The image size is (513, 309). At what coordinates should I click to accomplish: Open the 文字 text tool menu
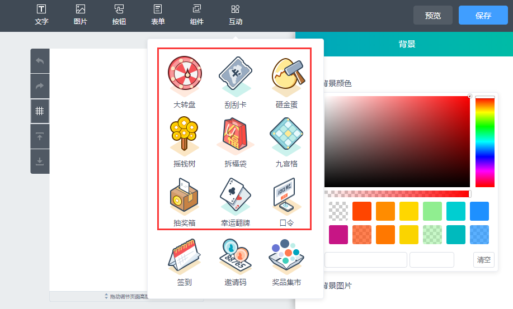click(x=41, y=15)
